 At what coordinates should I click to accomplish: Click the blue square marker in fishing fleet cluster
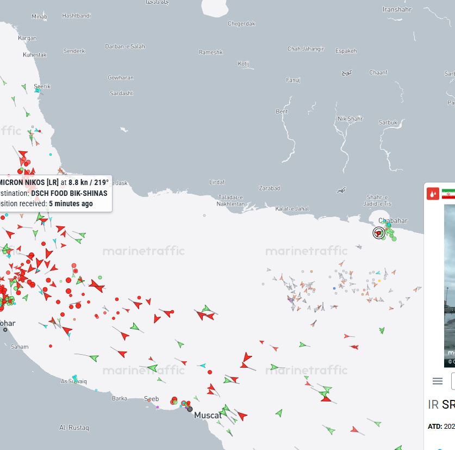pyautogui.click(x=334, y=288)
